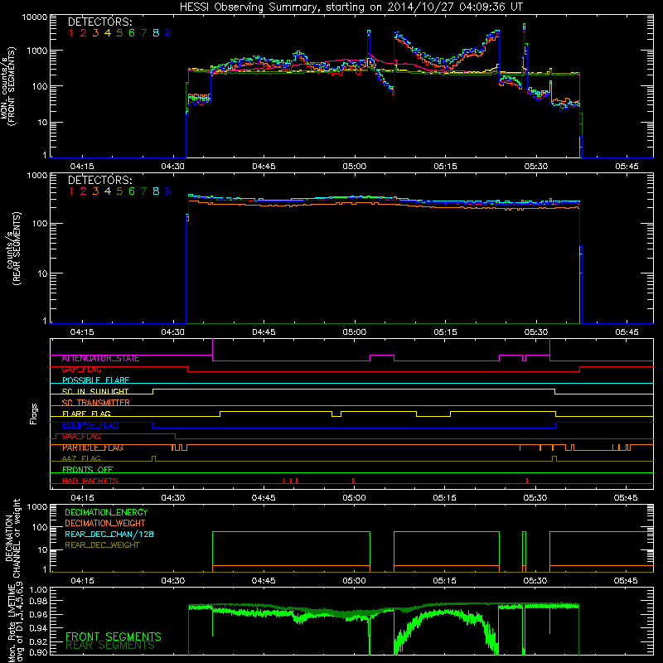Click the REAR_DEC_WEIGHT legend entry
663x663 pixels.
tap(102, 545)
